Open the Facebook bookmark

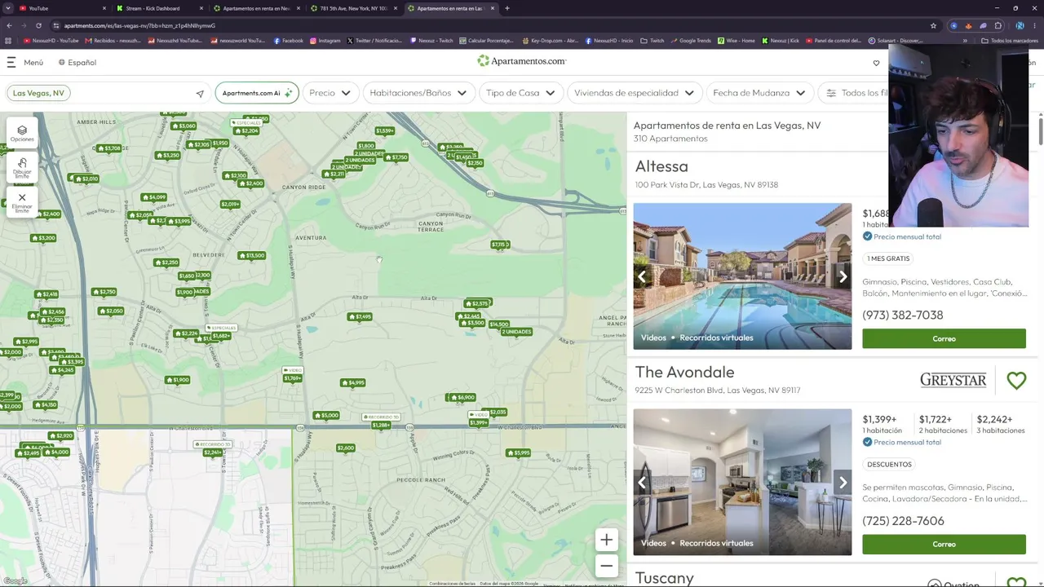coord(289,41)
